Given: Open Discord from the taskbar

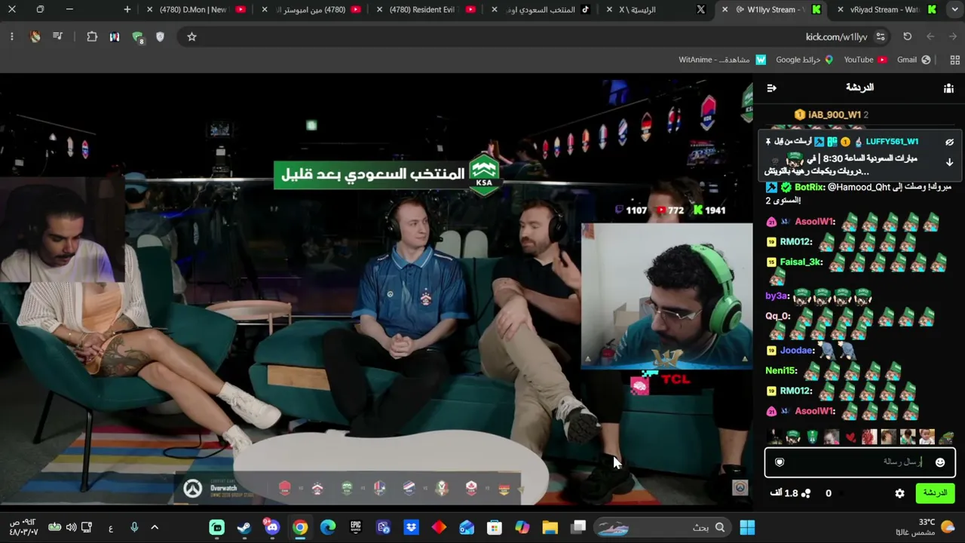Looking at the screenshot, I should pyautogui.click(x=272, y=527).
